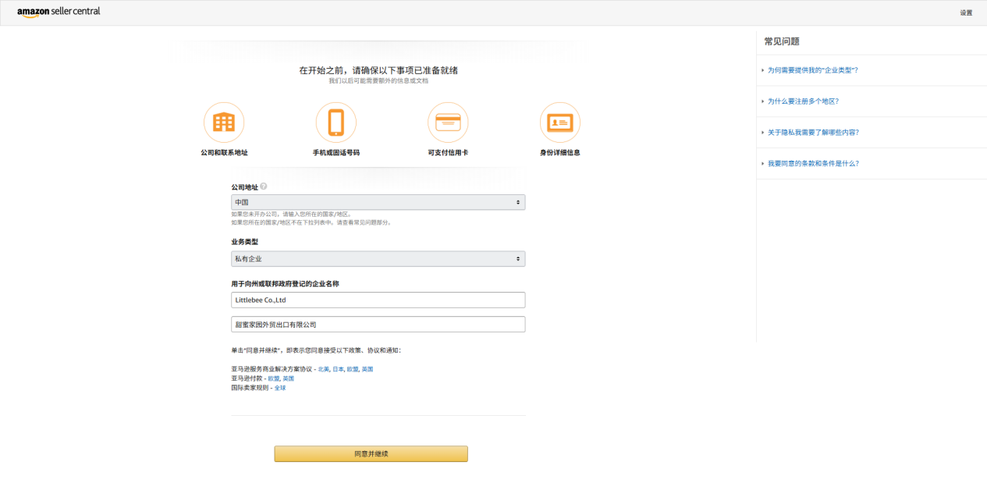Viewport: 987px width, 490px height.
Task: Expand the FAQ 为什么要注册多个地区?
Action: click(803, 101)
